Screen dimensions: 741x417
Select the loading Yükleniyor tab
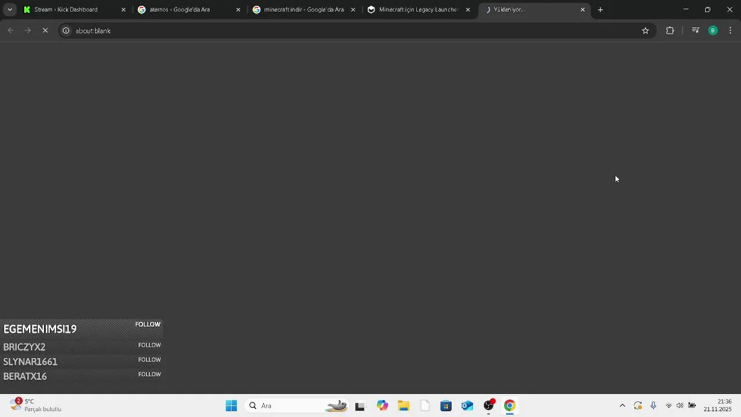(534, 10)
